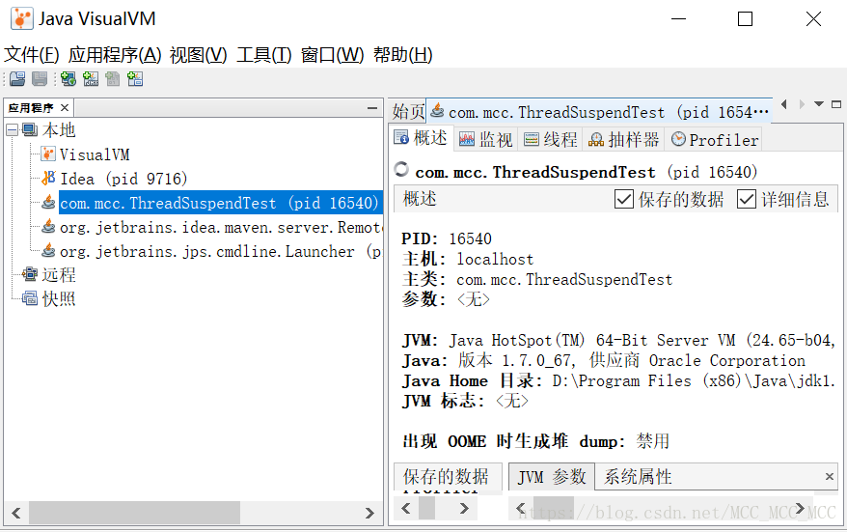Click the scroll tabs right arrow
847x532 pixels.
(802, 104)
